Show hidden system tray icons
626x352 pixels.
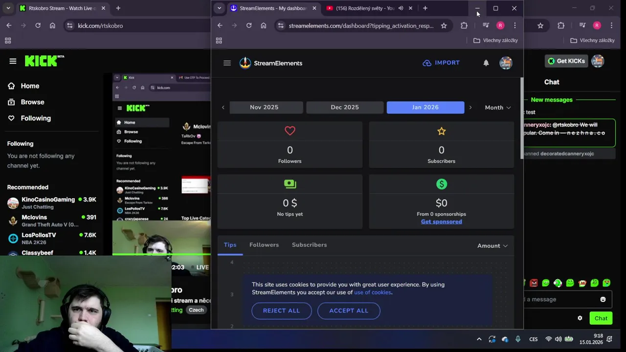point(479,339)
